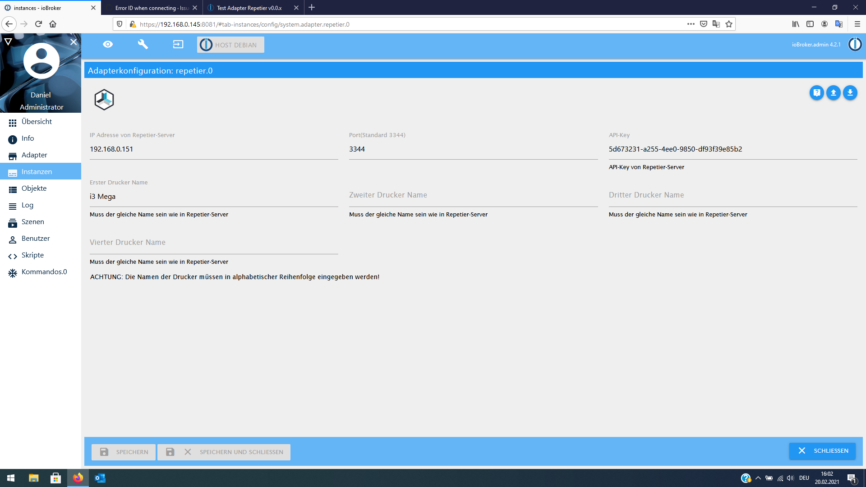The width and height of the screenshot is (866, 487).
Task: Open Skripte in sidebar
Action: click(41, 255)
